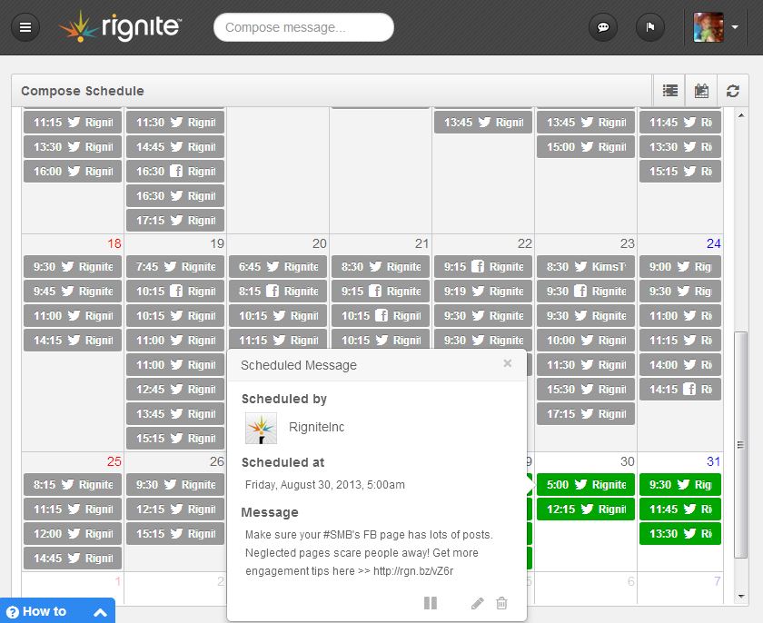Open the 14:15 tweet on the 18th

point(73,340)
